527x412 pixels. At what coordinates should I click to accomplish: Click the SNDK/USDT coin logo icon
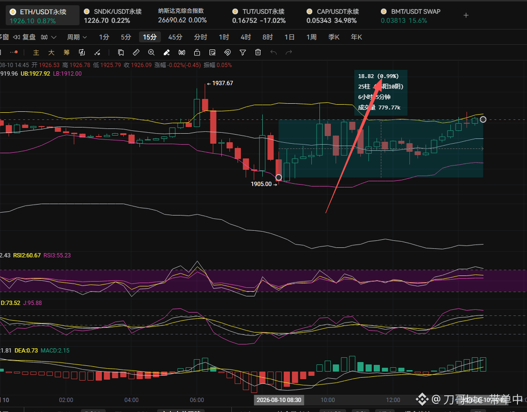tap(87, 11)
